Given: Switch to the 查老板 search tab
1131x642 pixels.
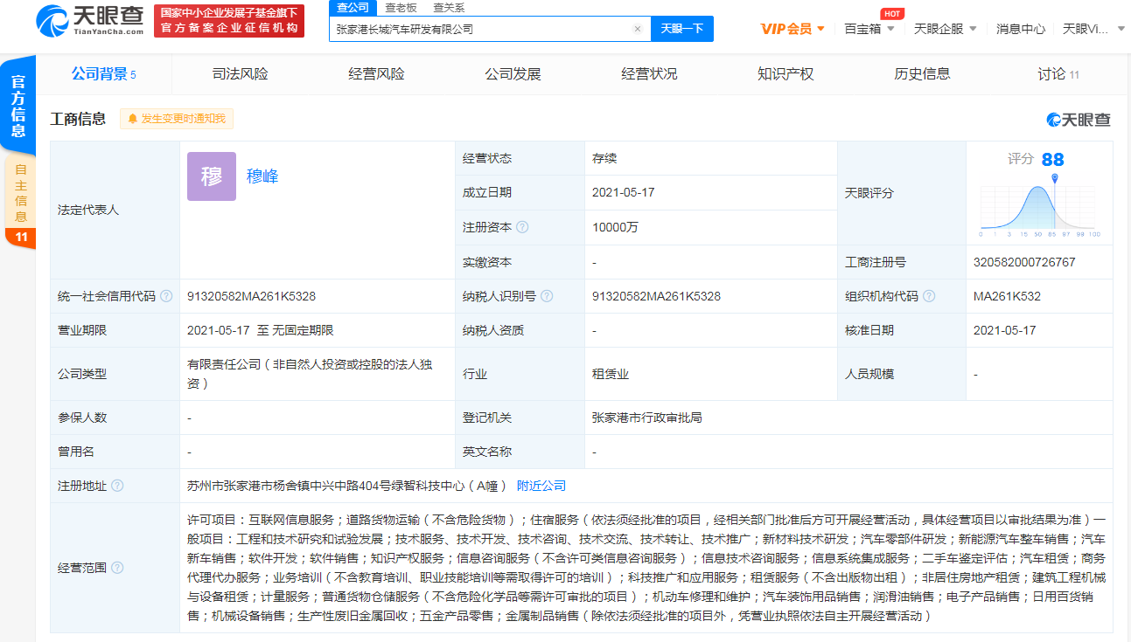Looking at the screenshot, I should pos(401,8).
